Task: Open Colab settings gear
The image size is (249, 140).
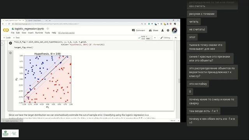Action: (x=168, y=30)
